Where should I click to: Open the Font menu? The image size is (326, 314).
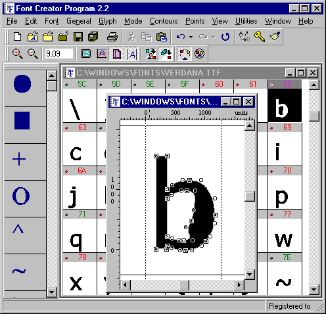[52, 21]
